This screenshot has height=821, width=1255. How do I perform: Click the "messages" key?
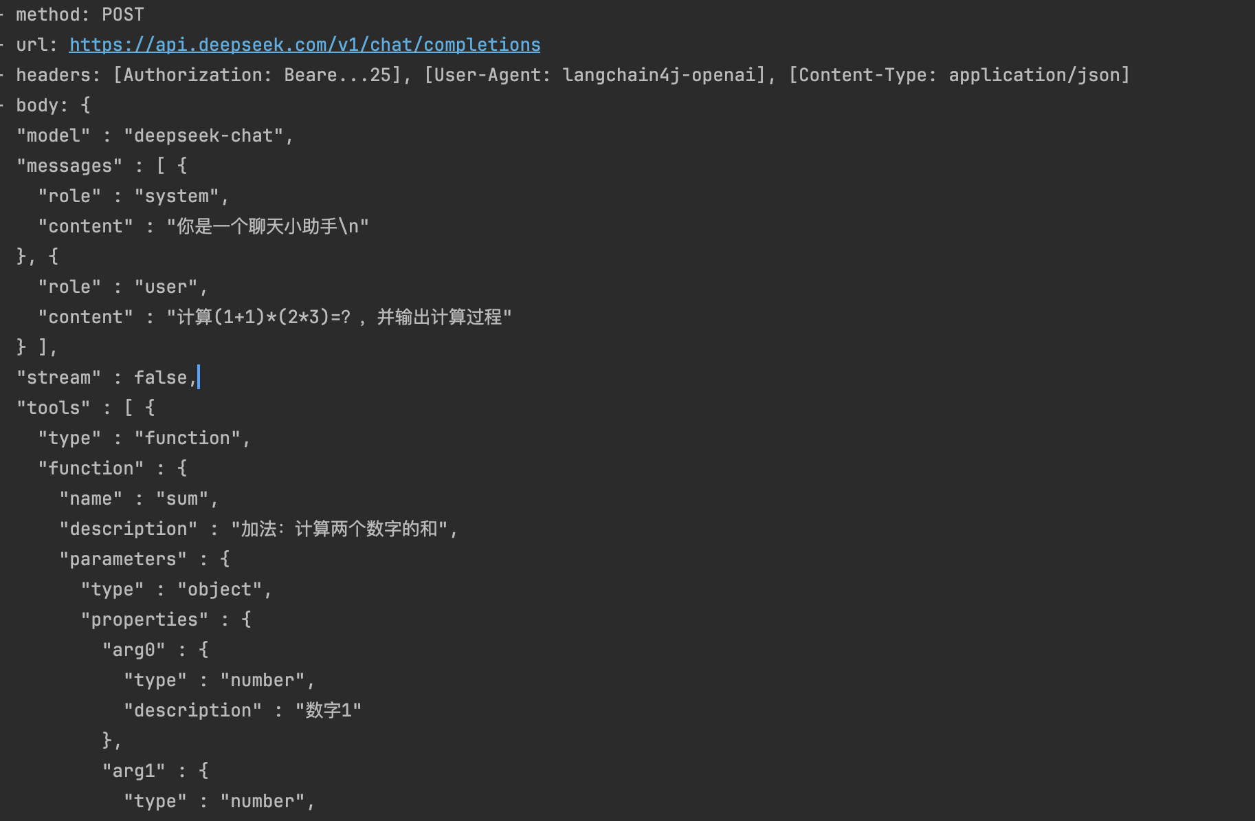point(69,166)
